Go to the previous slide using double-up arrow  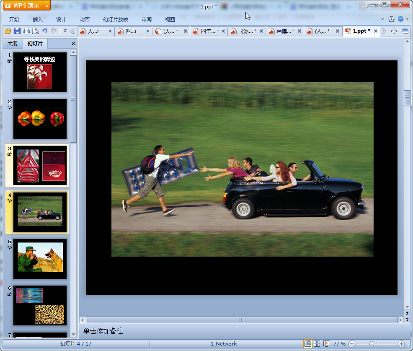pyautogui.click(x=407, y=313)
